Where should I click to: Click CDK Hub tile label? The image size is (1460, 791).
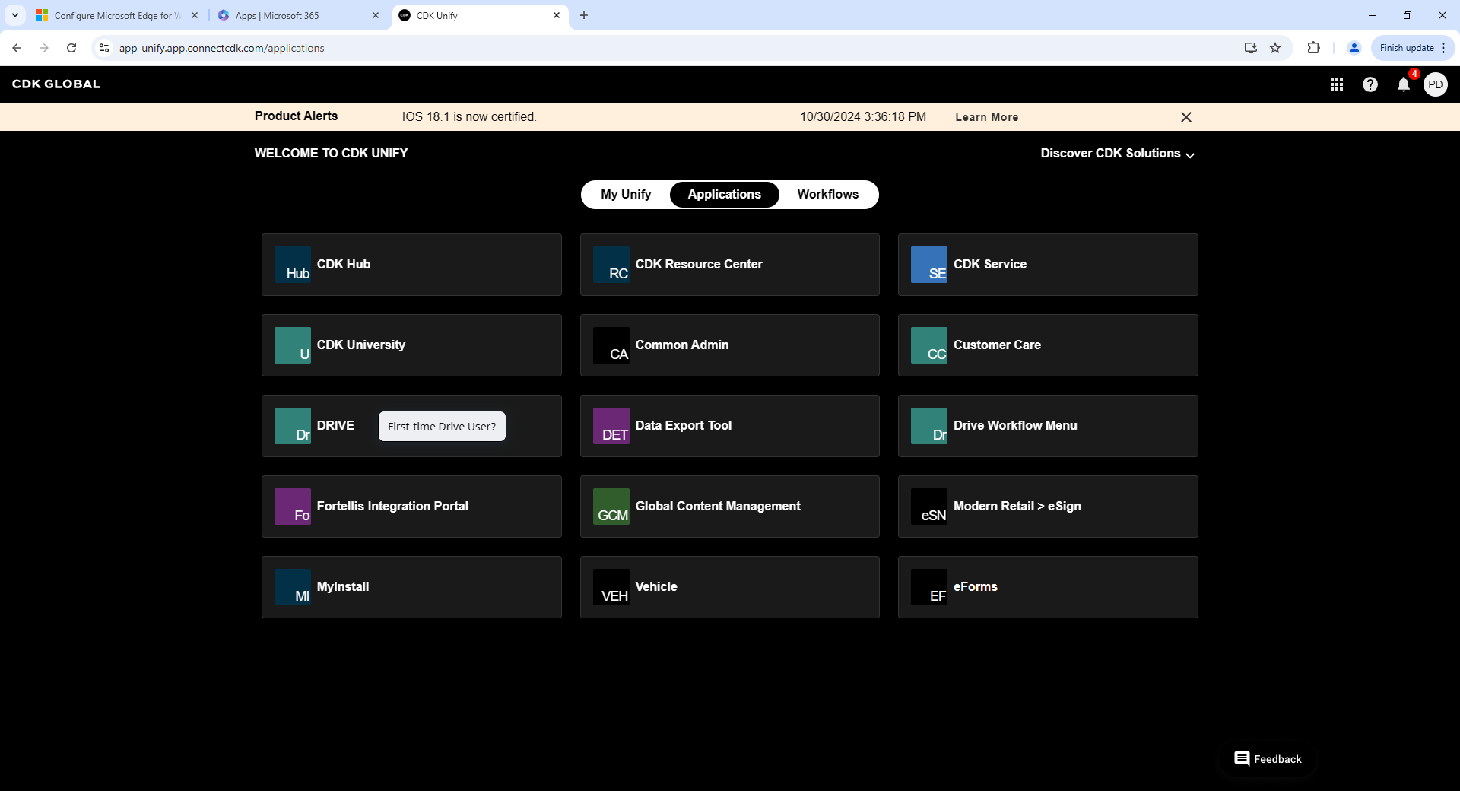[x=344, y=265]
